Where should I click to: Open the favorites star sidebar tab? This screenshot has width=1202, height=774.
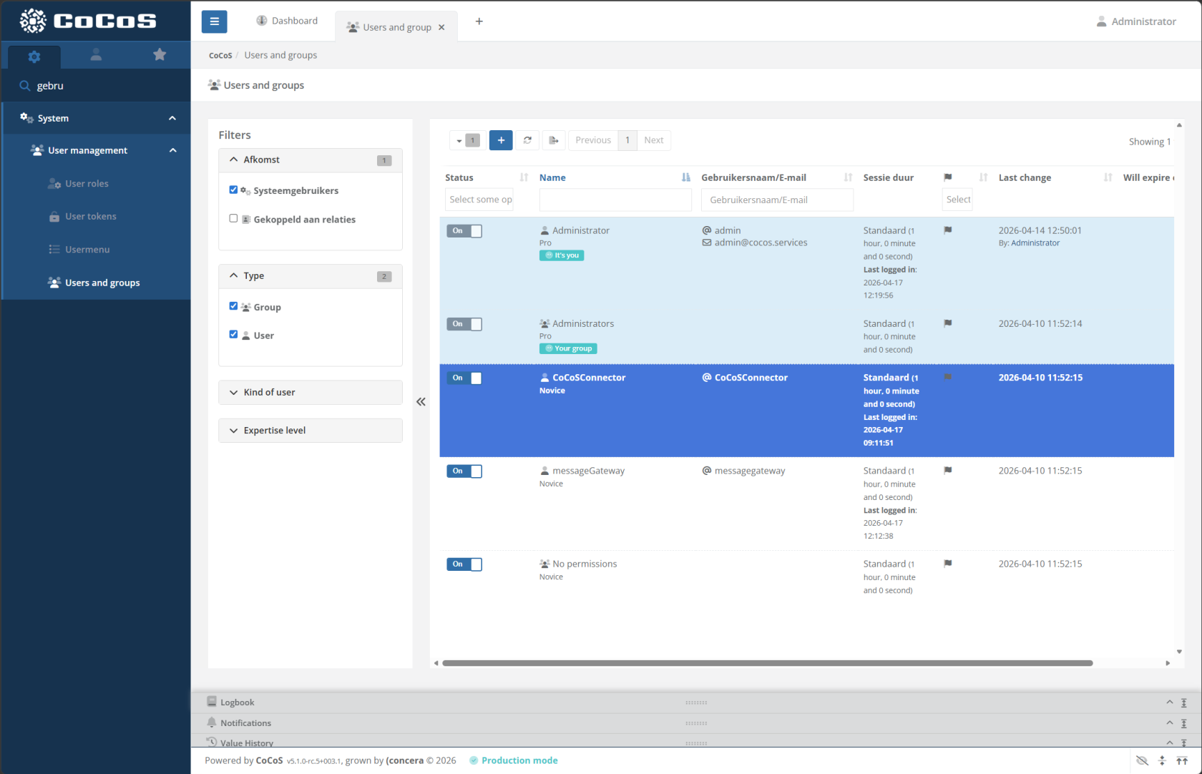point(160,55)
